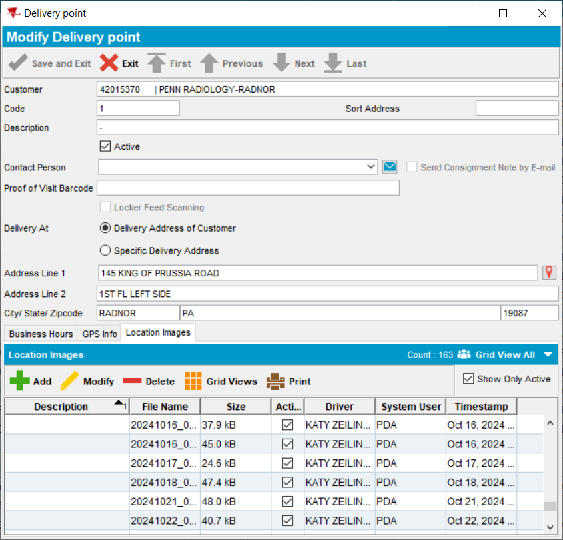563x540 pixels.
Task: Open Grid Views orange grid icon
Action: 193,381
